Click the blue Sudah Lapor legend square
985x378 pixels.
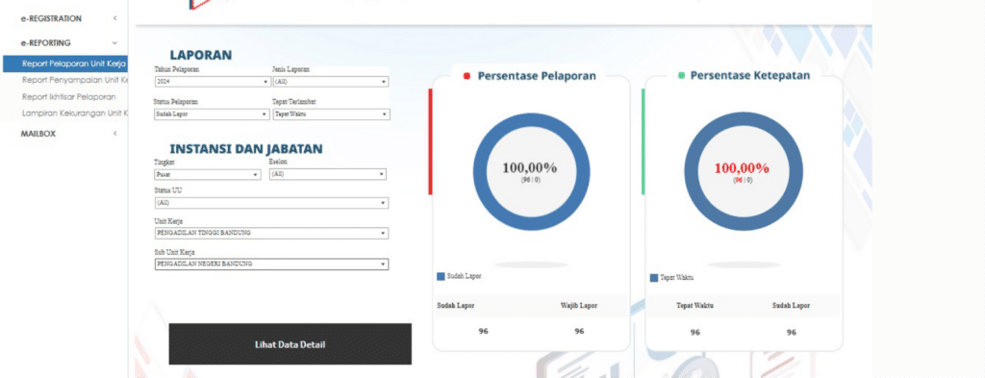441,276
